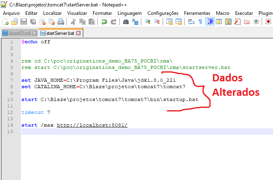Click the Zoom Out magnifier icon
Screen dimensions: 273x180
coord(157,22)
